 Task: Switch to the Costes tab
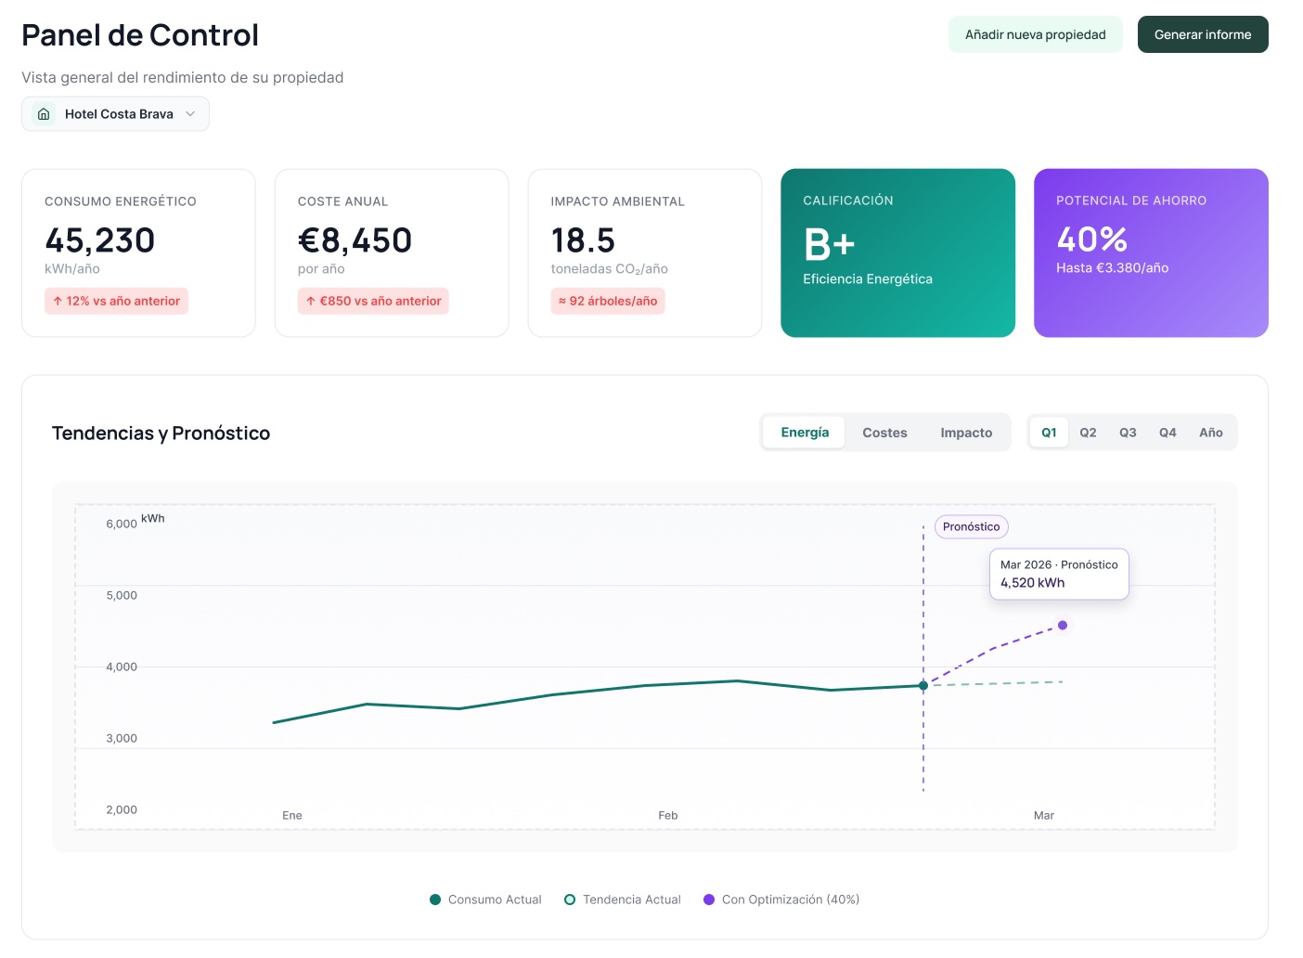(884, 433)
